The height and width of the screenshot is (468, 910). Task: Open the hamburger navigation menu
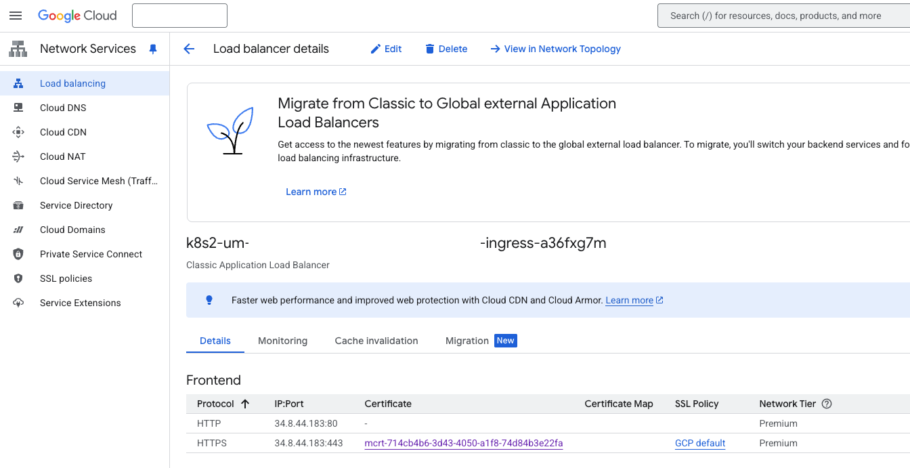coord(16,16)
